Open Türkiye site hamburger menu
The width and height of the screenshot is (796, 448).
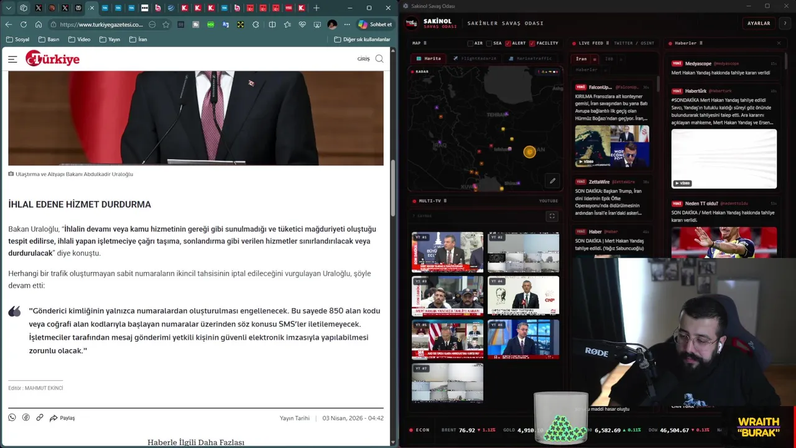[12, 59]
